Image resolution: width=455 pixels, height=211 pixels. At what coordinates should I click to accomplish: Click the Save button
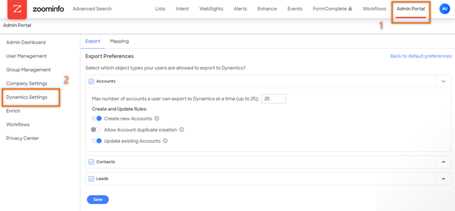click(x=98, y=200)
